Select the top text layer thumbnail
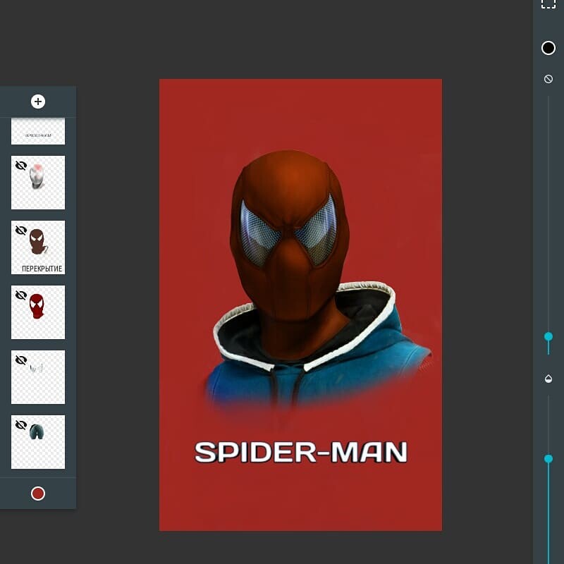This screenshot has height=564, width=564. [38, 131]
